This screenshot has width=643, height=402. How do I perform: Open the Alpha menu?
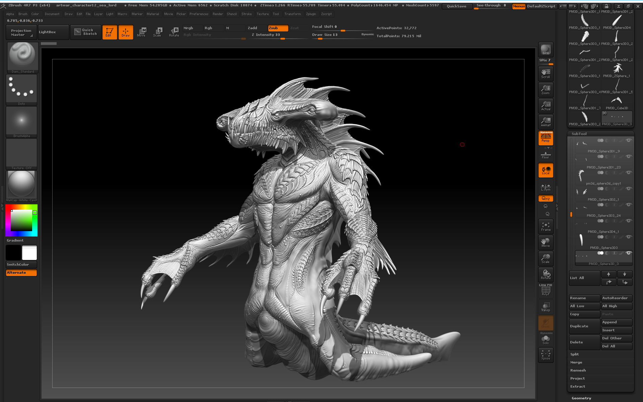[x=10, y=14]
